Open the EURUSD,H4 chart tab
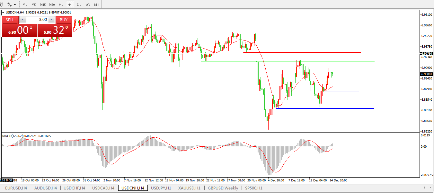Image resolution: width=434 pixels, height=193 pixels. point(16,188)
